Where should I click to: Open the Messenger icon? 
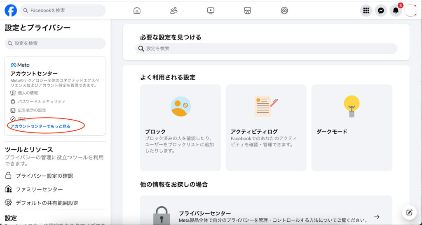coord(381,11)
